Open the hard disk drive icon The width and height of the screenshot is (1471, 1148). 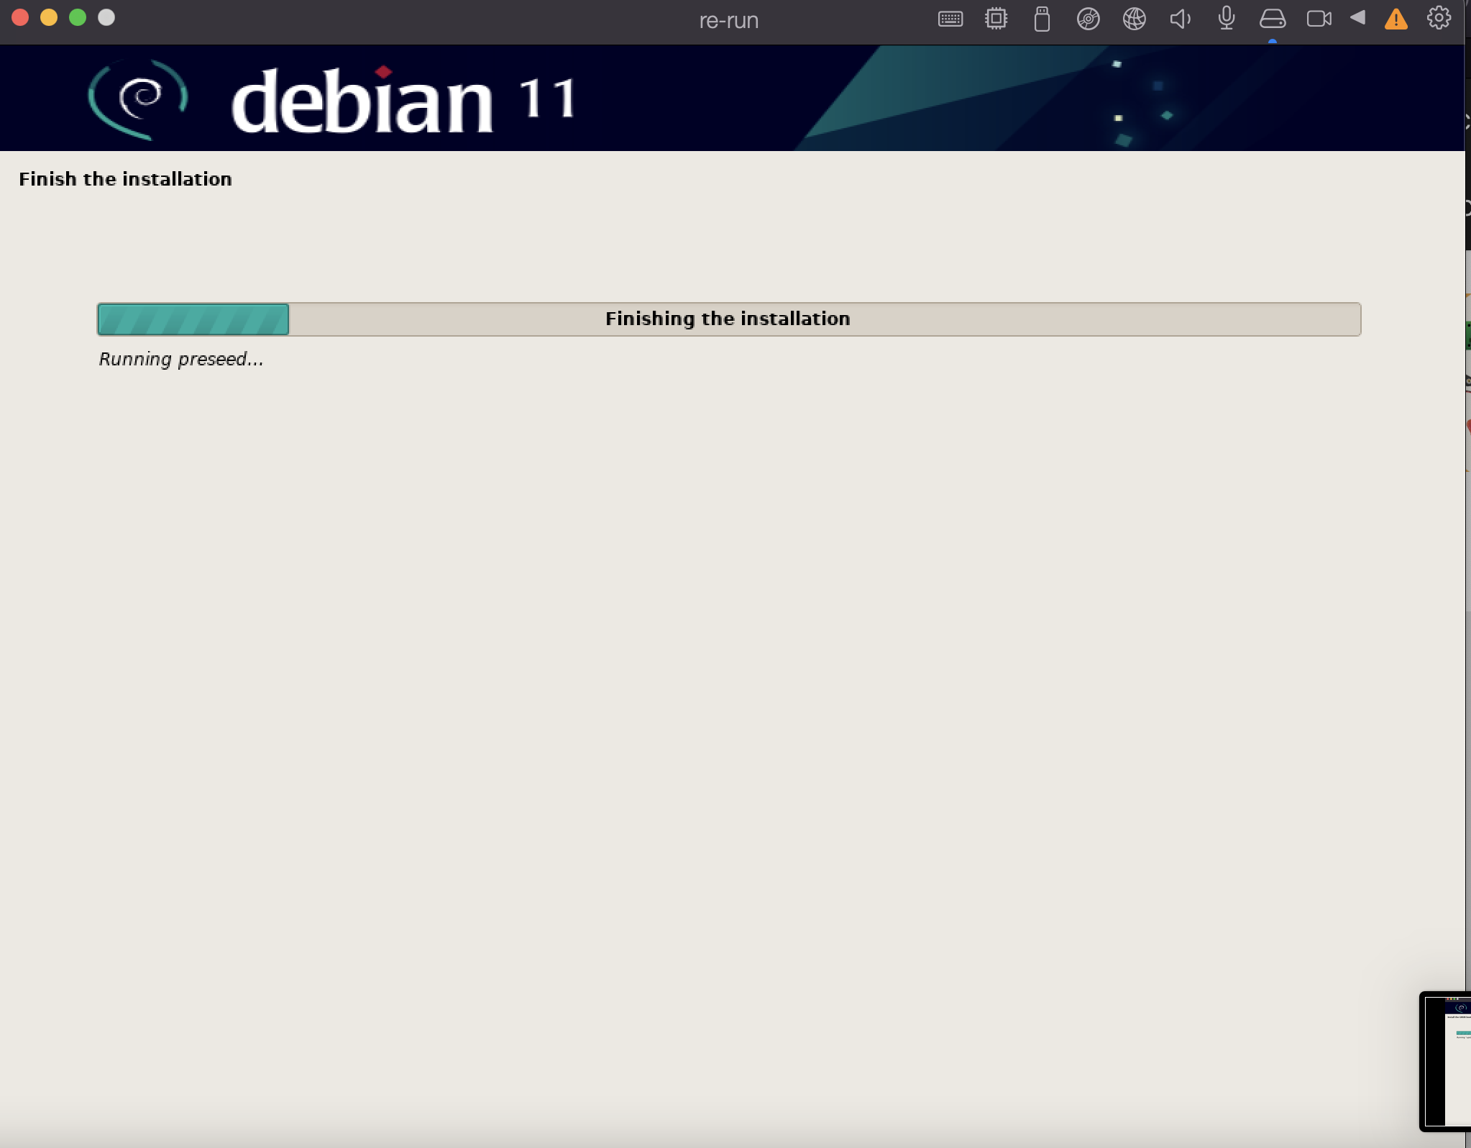point(1273,19)
